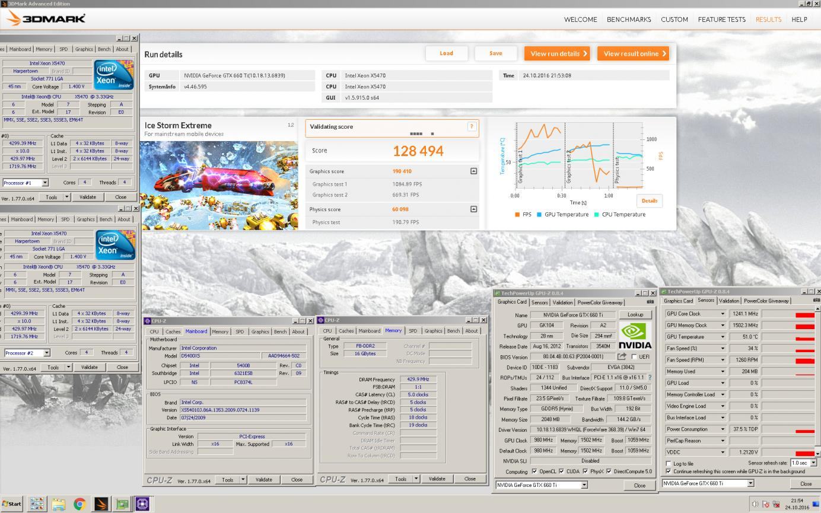
Task: Click the window switcher icon next to Start
Action: coord(37,504)
